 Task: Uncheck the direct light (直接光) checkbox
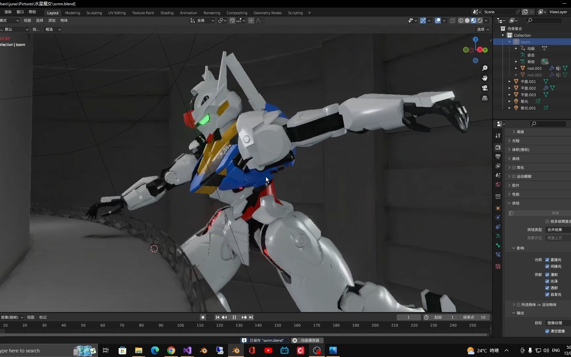pos(547,260)
